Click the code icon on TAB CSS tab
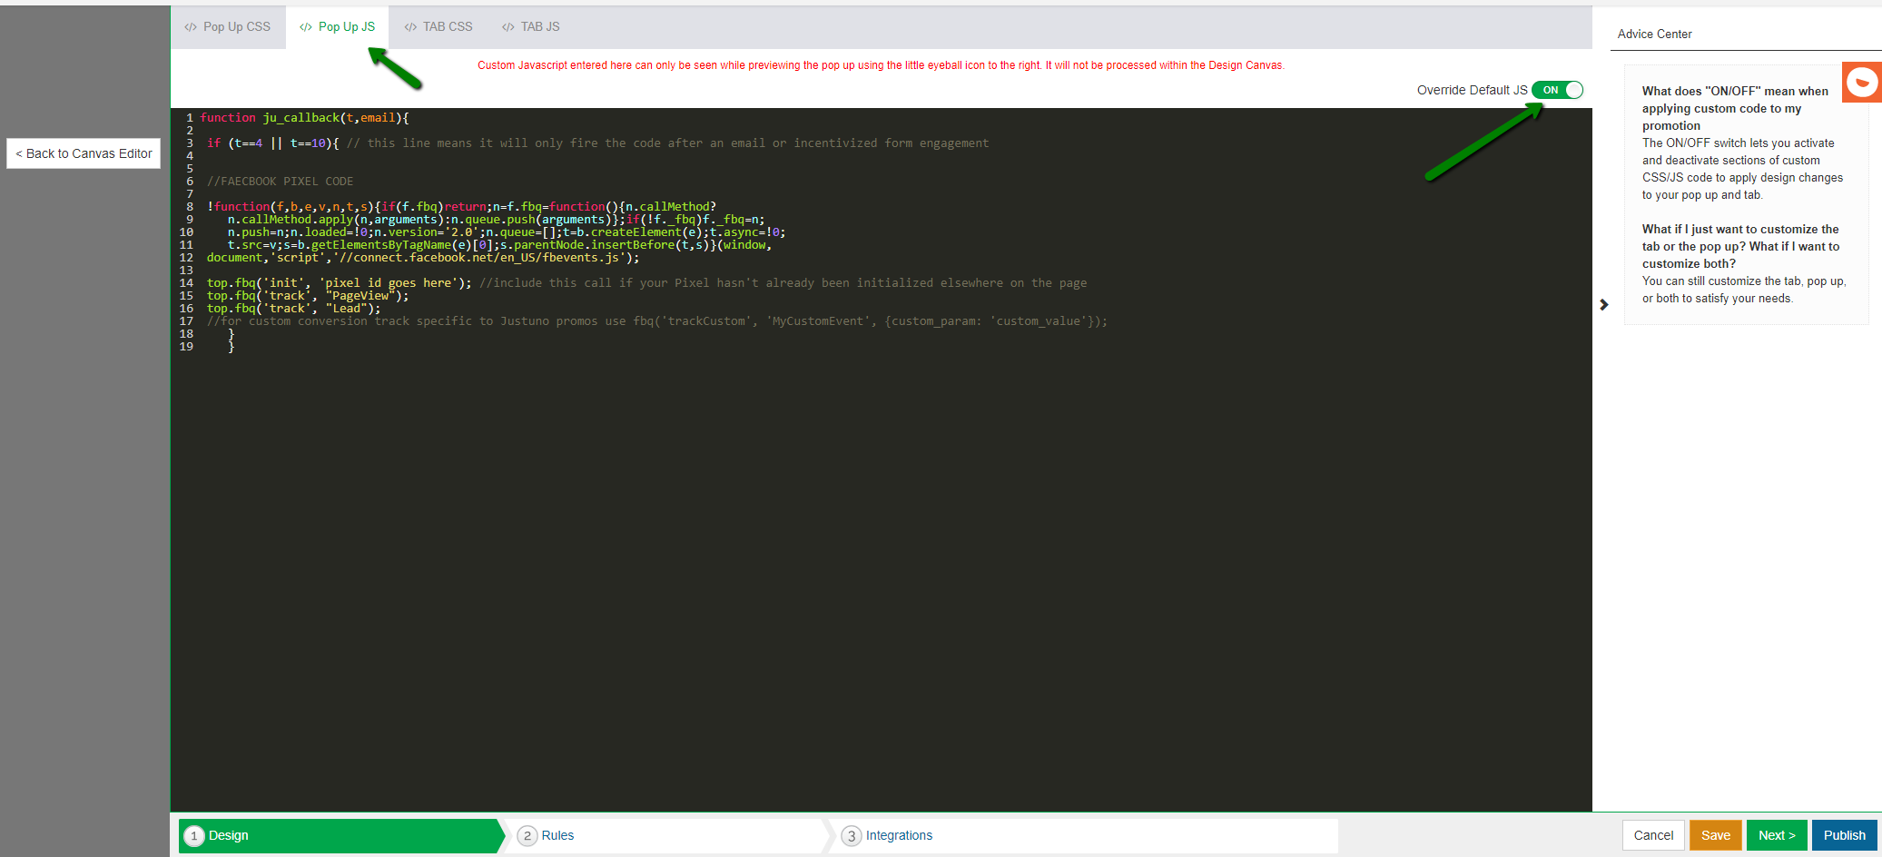 pyautogui.click(x=410, y=27)
